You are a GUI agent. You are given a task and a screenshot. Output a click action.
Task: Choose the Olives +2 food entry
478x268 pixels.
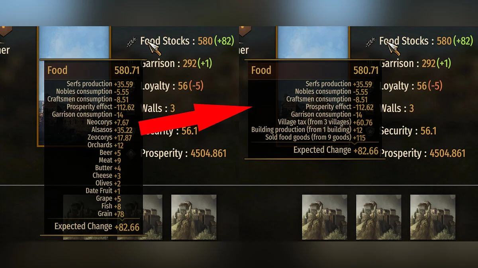pos(108,183)
